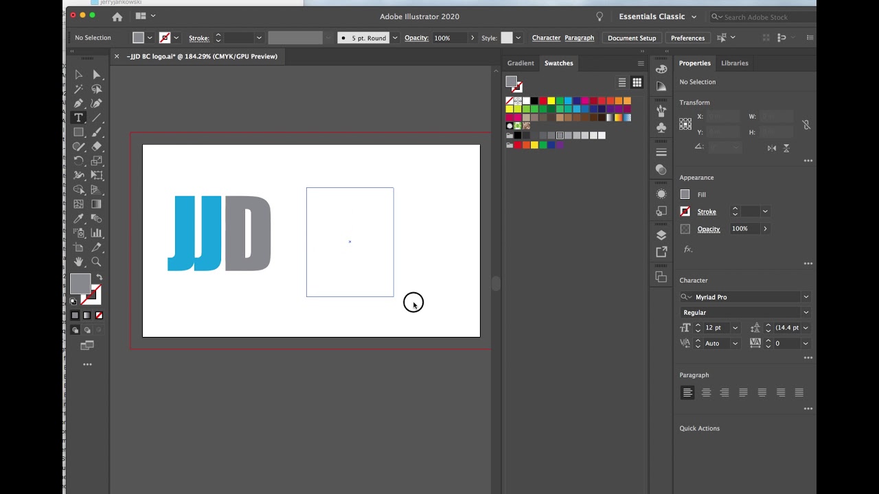Screen dimensions: 879x494
Task: Set fill to None in toolbar
Action: coord(99,315)
